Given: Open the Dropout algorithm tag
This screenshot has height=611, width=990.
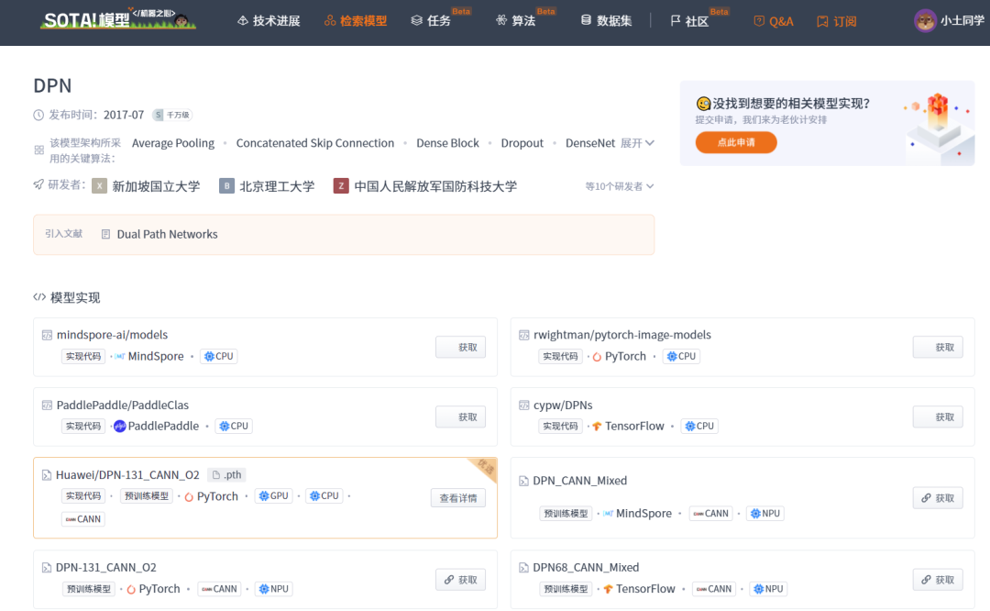Looking at the screenshot, I should [522, 143].
